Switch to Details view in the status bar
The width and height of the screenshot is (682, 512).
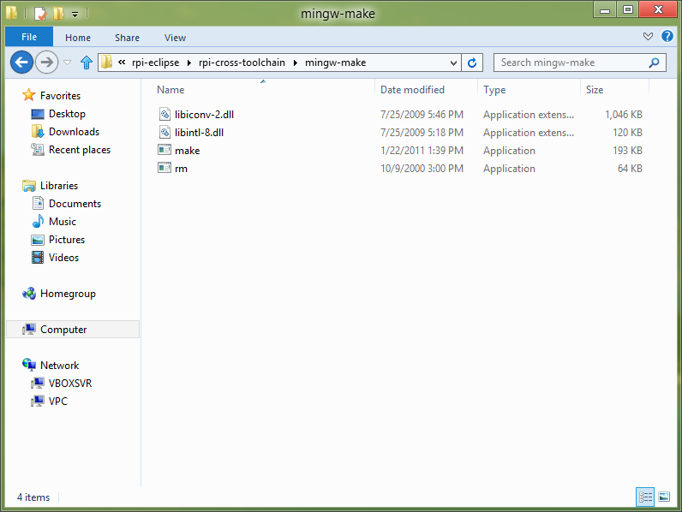pyautogui.click(x=645, y=497)
